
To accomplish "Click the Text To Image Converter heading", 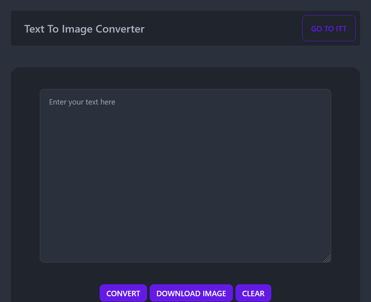I will click(84, 29).
